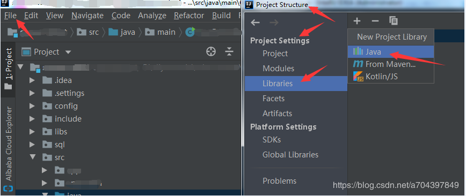Collapse the project root tree node
Viewport: 466px width, 196px height.
click(x=20, y=67)
